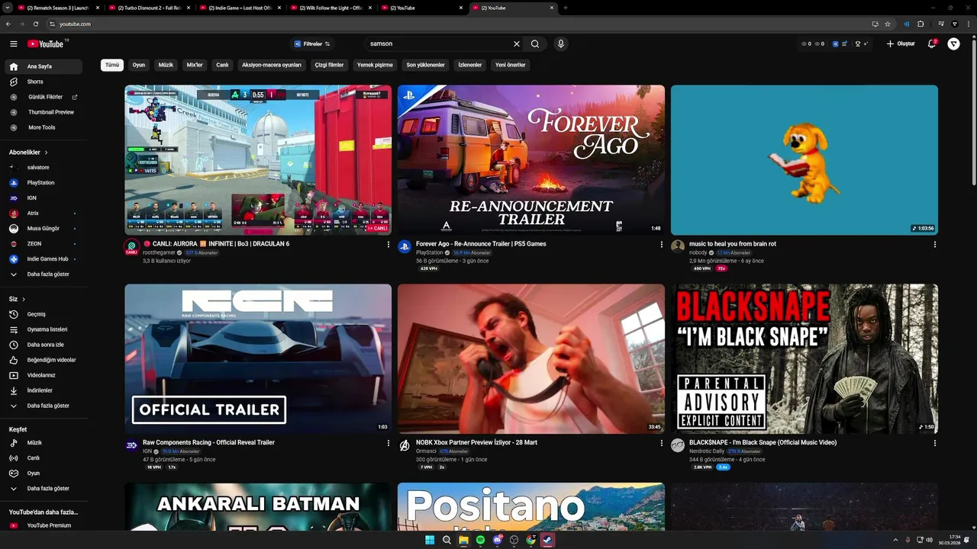
Task: Open roottheqamer channel name link
Action: pyautogui.click(x=160, y=252)
